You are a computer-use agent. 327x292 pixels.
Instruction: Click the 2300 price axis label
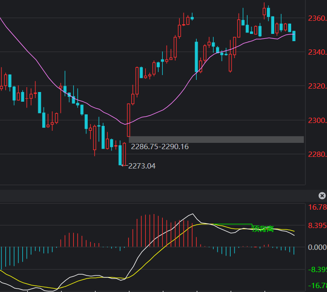tap(317, 121)
